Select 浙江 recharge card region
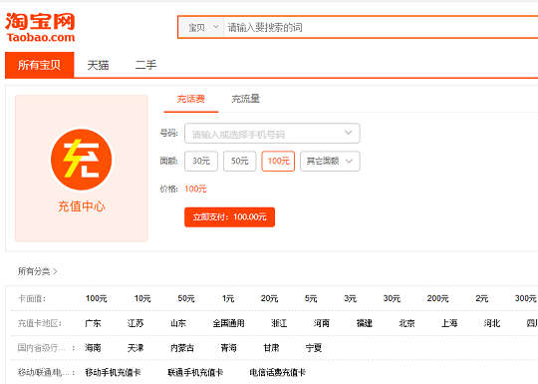538x384 pixels. coord(279,323)
